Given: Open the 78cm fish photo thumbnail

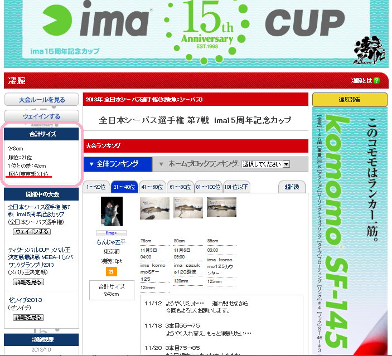Looking at the screenshot, I should click(154, 208).
